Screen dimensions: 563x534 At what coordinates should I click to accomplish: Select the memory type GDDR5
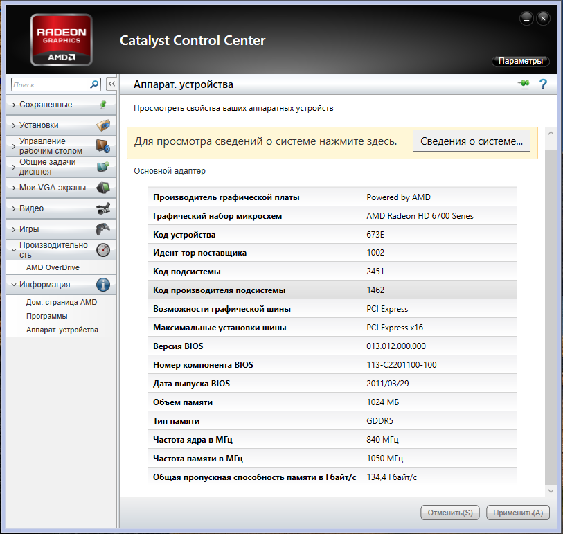click(379, 421)
